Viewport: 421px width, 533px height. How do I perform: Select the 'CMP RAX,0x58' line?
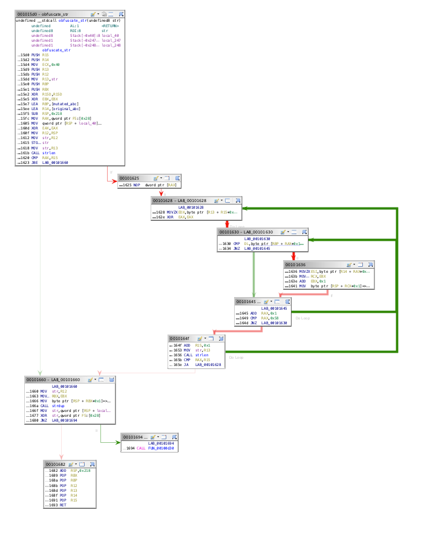257,318
